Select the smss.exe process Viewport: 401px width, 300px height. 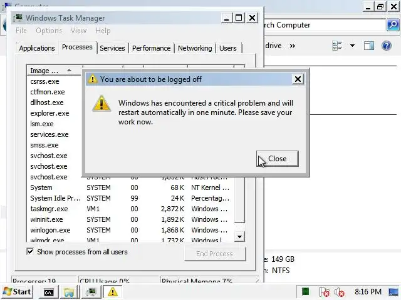(x=44, y=145)
